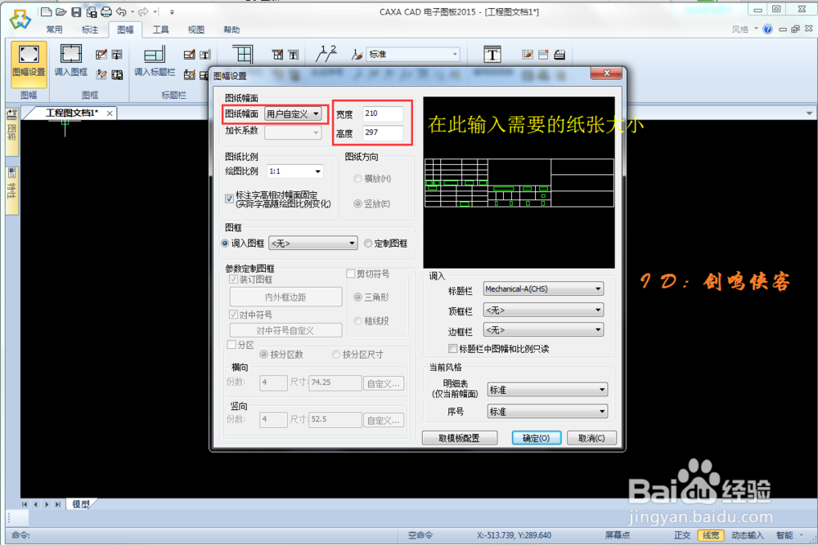Click the blue help question mark icon

767,29
